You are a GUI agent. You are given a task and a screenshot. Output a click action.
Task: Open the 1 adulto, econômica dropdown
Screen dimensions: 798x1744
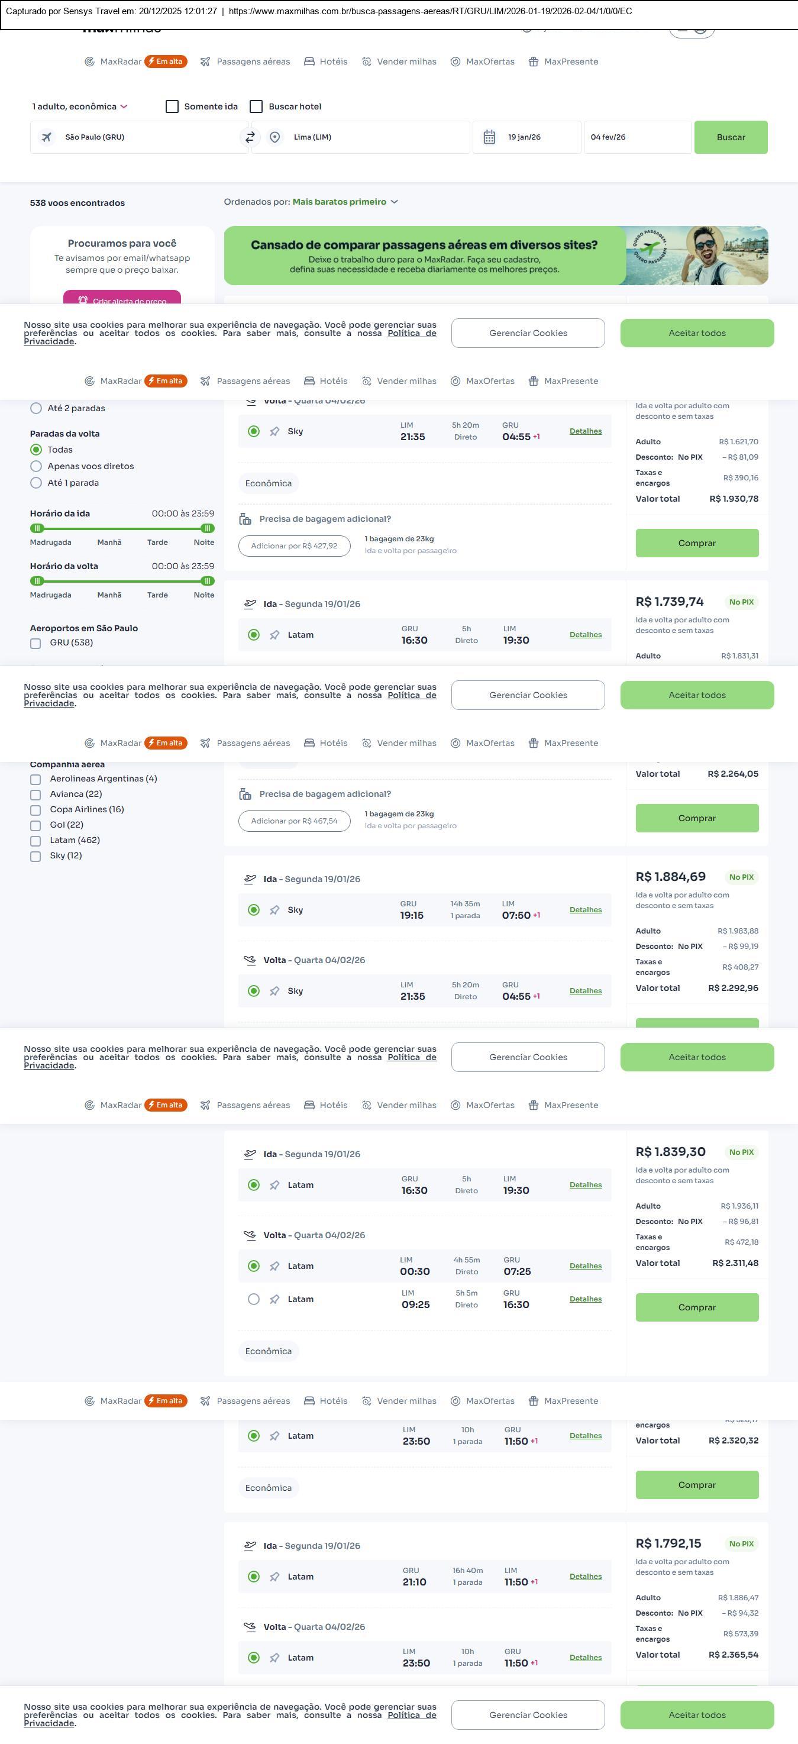tap(79, 107)
